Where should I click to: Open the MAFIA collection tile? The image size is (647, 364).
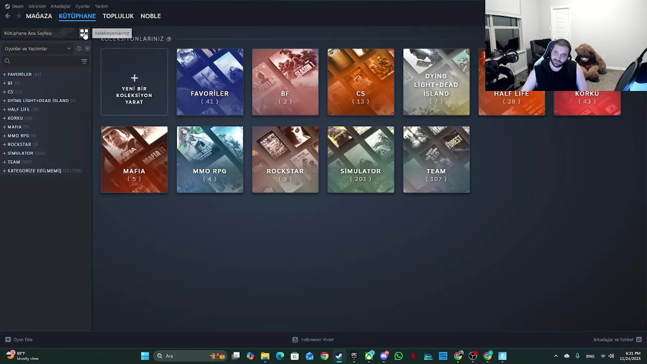click(134, 160)
